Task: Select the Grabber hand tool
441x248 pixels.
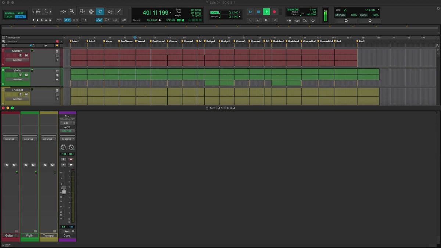Action: tap(100, 11)
